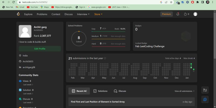Click the info icon beside submissions count
This screenshot has height=108, width=216.
105,58
